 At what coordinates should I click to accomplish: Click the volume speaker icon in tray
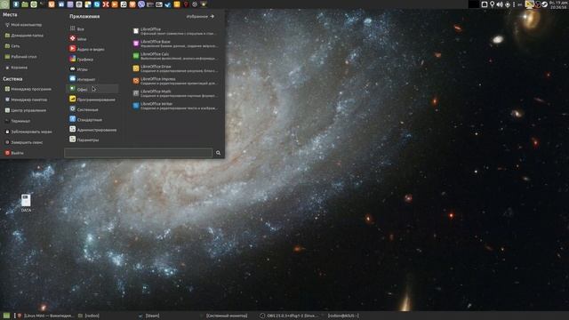[x=500, y=4]
